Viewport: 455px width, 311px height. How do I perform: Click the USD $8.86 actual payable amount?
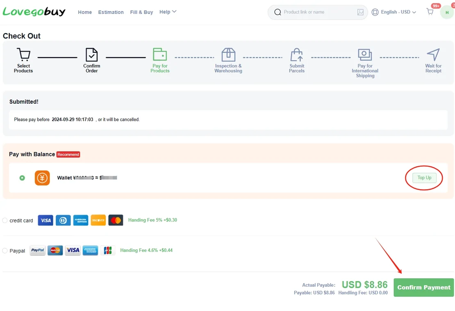click(x=364, y=284)
